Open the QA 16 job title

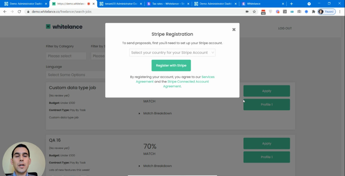click(55, 140)
